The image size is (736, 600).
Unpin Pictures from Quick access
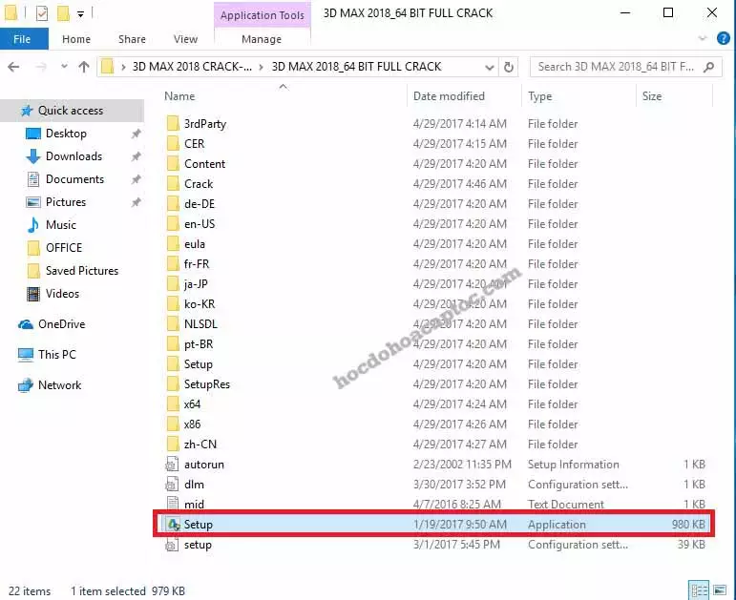click(137, 202)
